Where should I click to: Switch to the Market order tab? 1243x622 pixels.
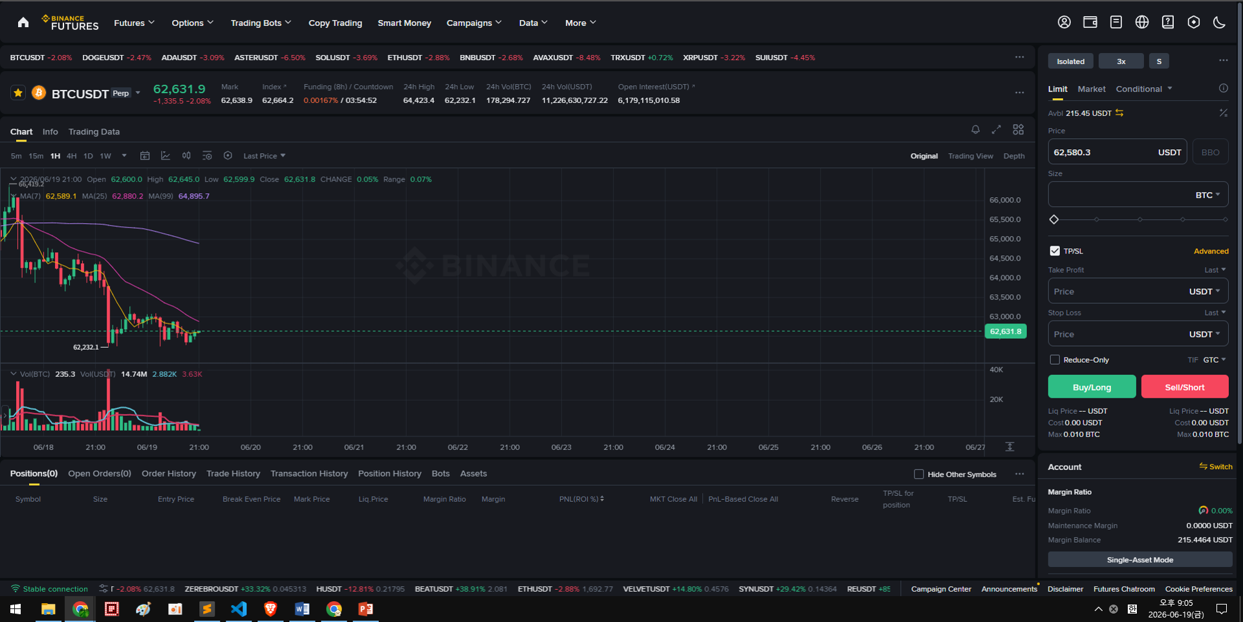(1092, 89)
